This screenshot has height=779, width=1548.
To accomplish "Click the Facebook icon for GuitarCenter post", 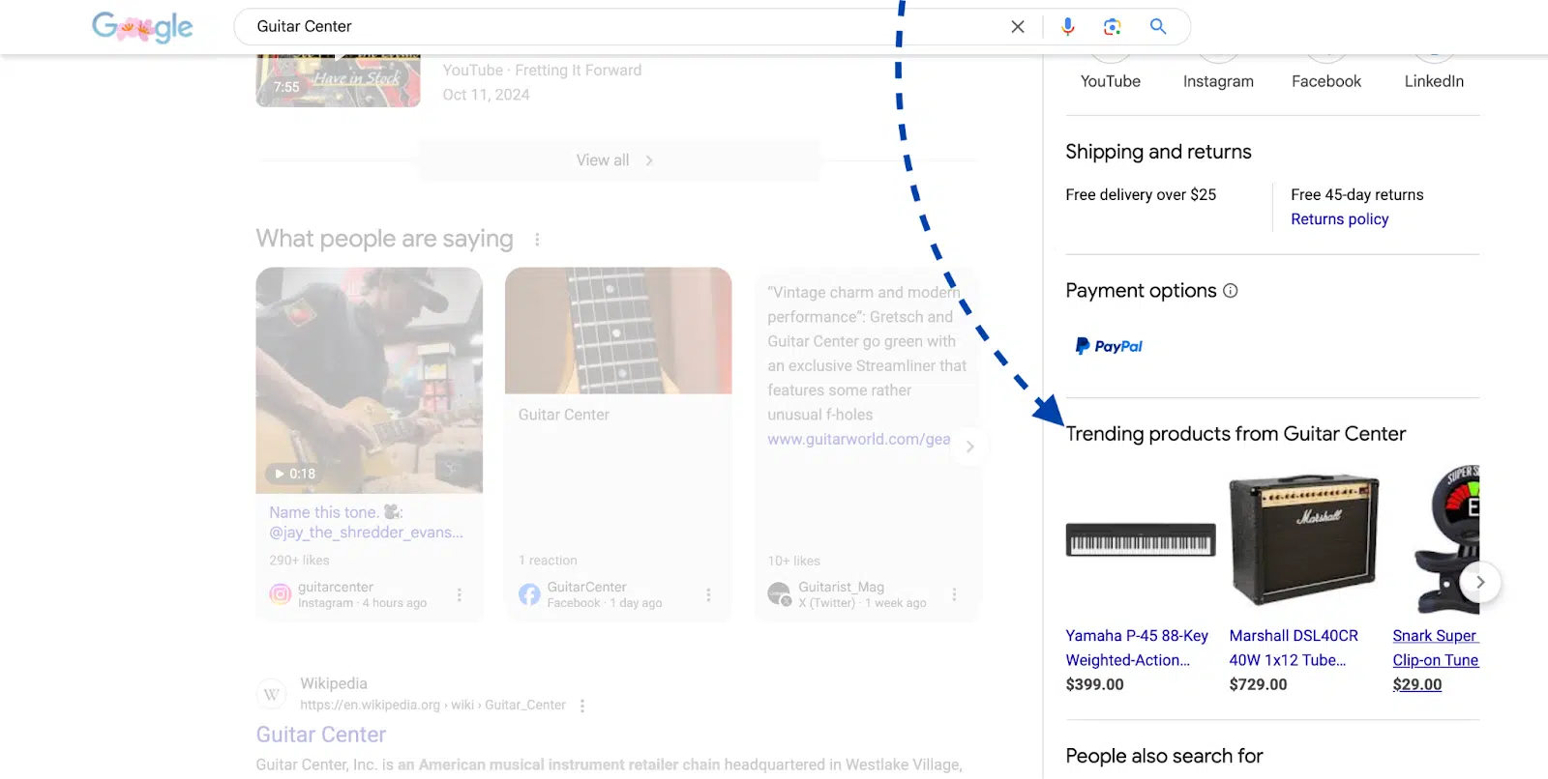I will (x=529, y=594).
